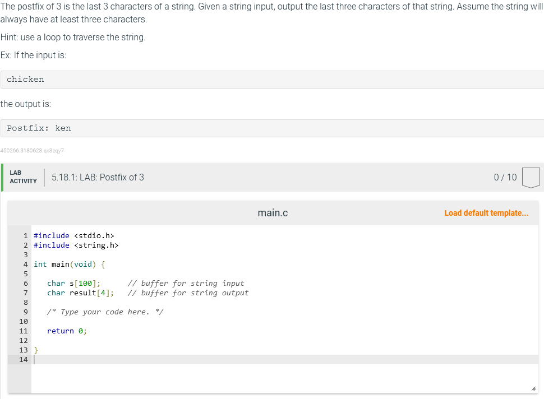Click the #include <string.h> line
Image resolution: width=544 pixels, height=399 pixels.
[76, 245]
